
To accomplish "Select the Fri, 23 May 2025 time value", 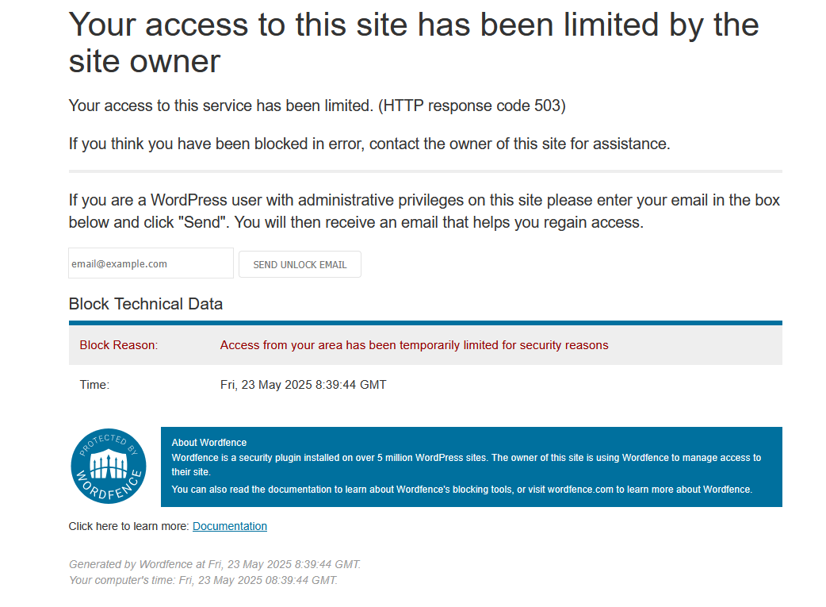I will click(x=303, y=385).
